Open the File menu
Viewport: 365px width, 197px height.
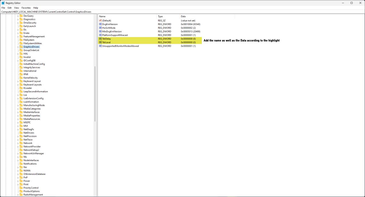coord(3,8)
